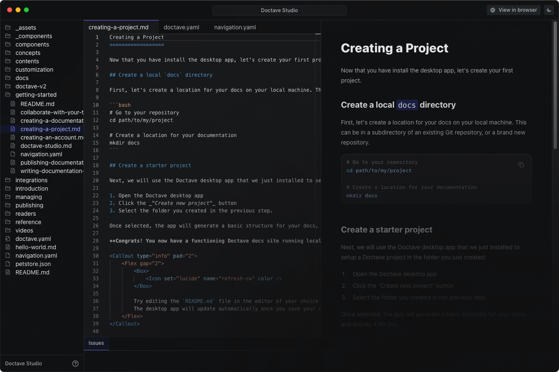Copy the code block with the copy icon

pyautogui.click(x=521, y=165)
